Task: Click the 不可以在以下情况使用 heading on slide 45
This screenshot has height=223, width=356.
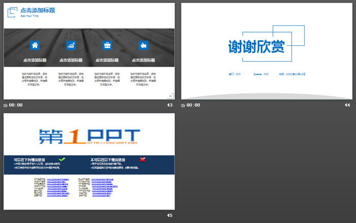Action: pyautogui.click(x=108, y=160)
